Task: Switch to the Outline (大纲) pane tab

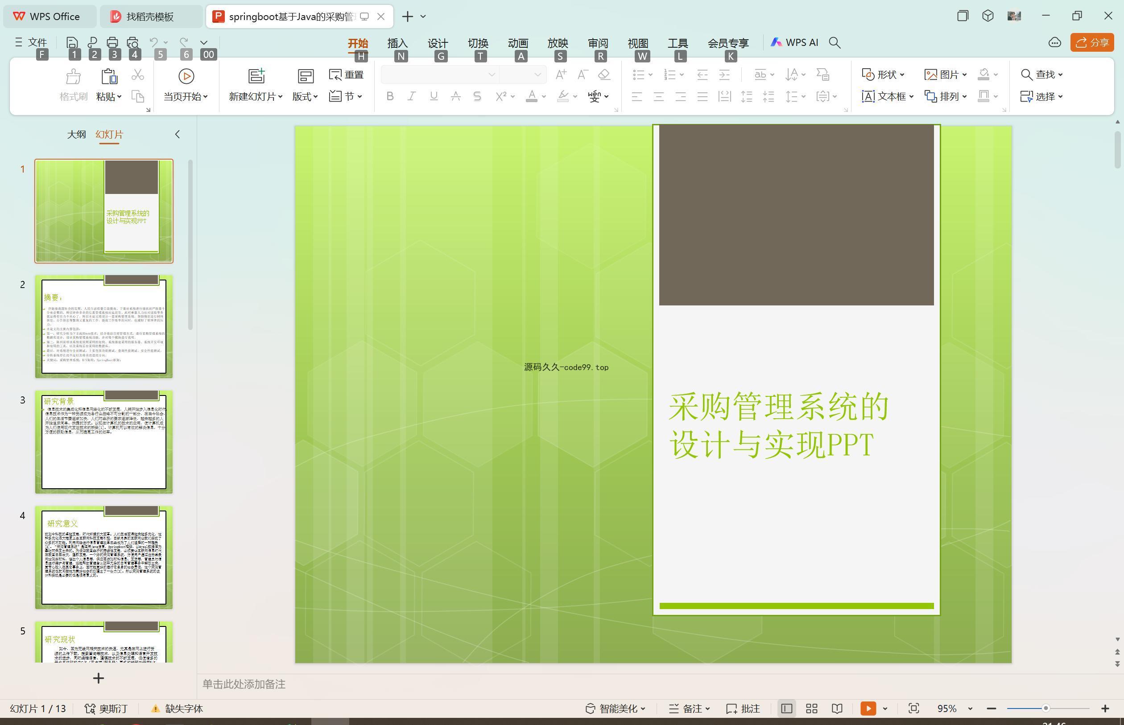Action: (x=76, y=135)
